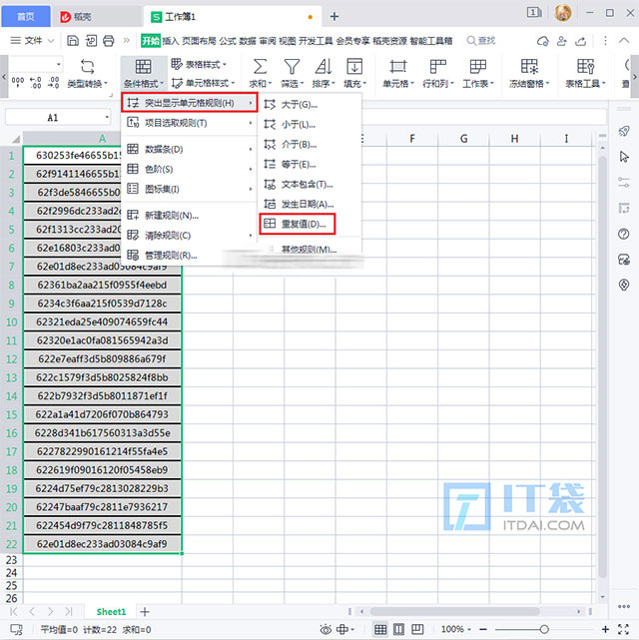Click the 填充 fill icon
Image resolution: width=639 pixels, height=640 pixels.
(354, 66)
